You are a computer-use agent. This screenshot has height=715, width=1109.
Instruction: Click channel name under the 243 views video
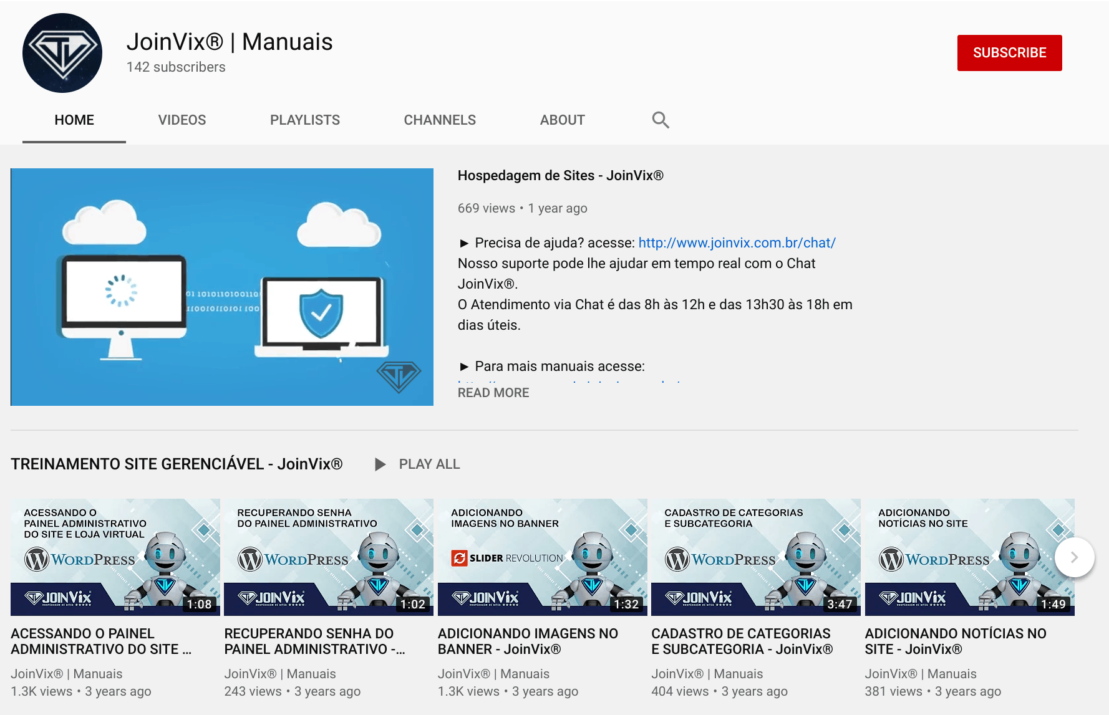280,674
